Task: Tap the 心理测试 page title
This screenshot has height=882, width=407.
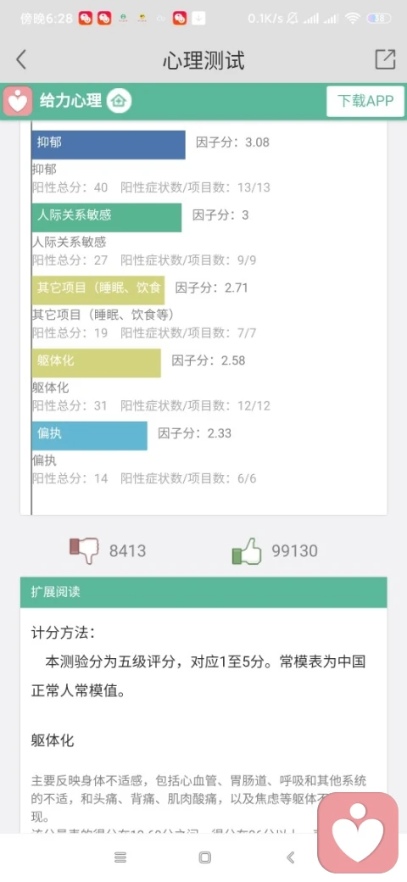Action: pyautogui.click(x=203, y=59)
